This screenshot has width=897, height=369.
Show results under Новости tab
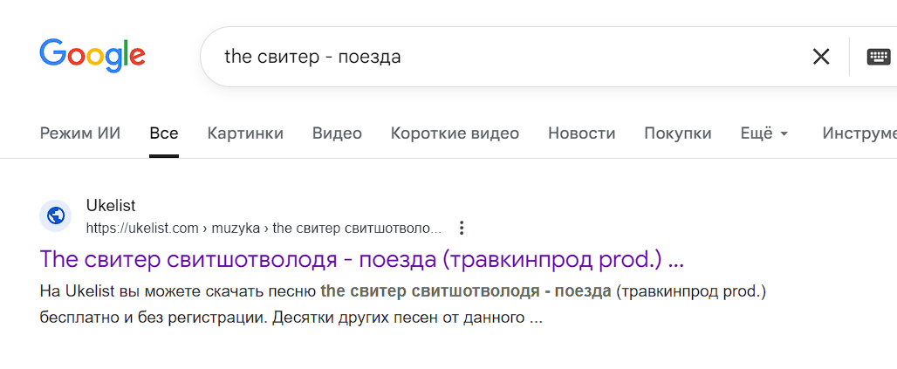581,133
